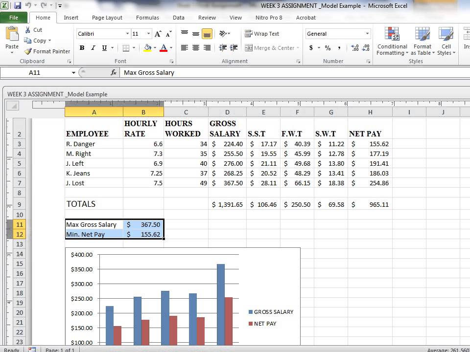This screenshot has height=352, width=470.
Task: Switch to the Page Layout tab
Action: (107, 18)
